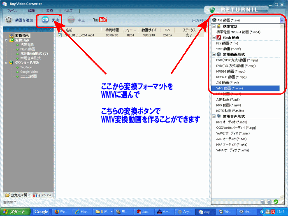Click the expand-all plus icon in format panel
The width and height of the screenshot is (288, 216).
pos(269,202)
